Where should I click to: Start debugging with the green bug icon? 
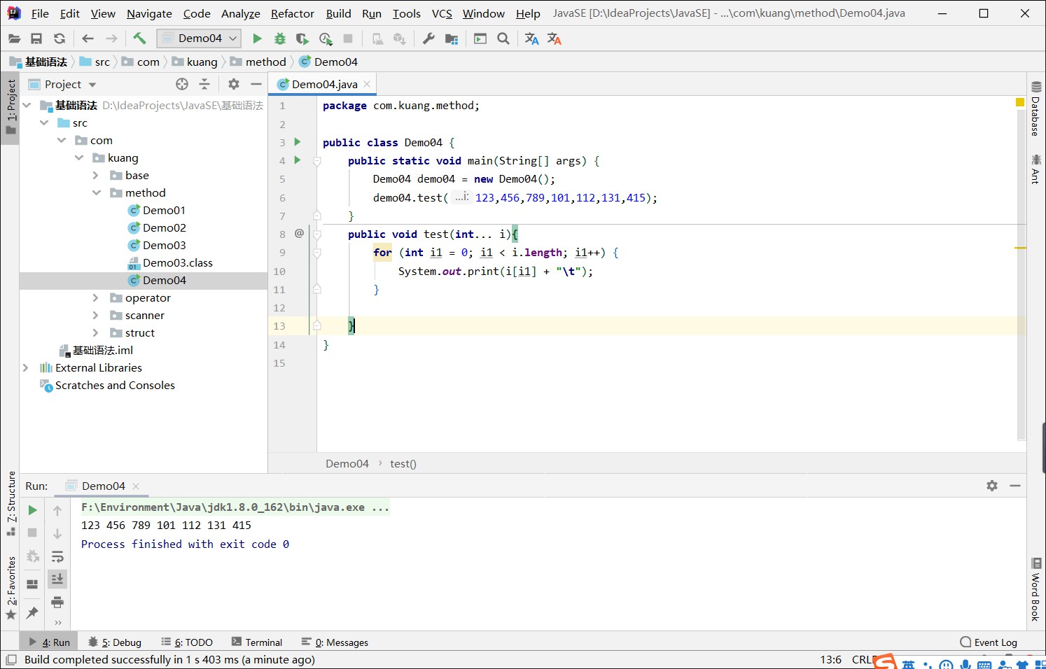click(x=279, y=38)
